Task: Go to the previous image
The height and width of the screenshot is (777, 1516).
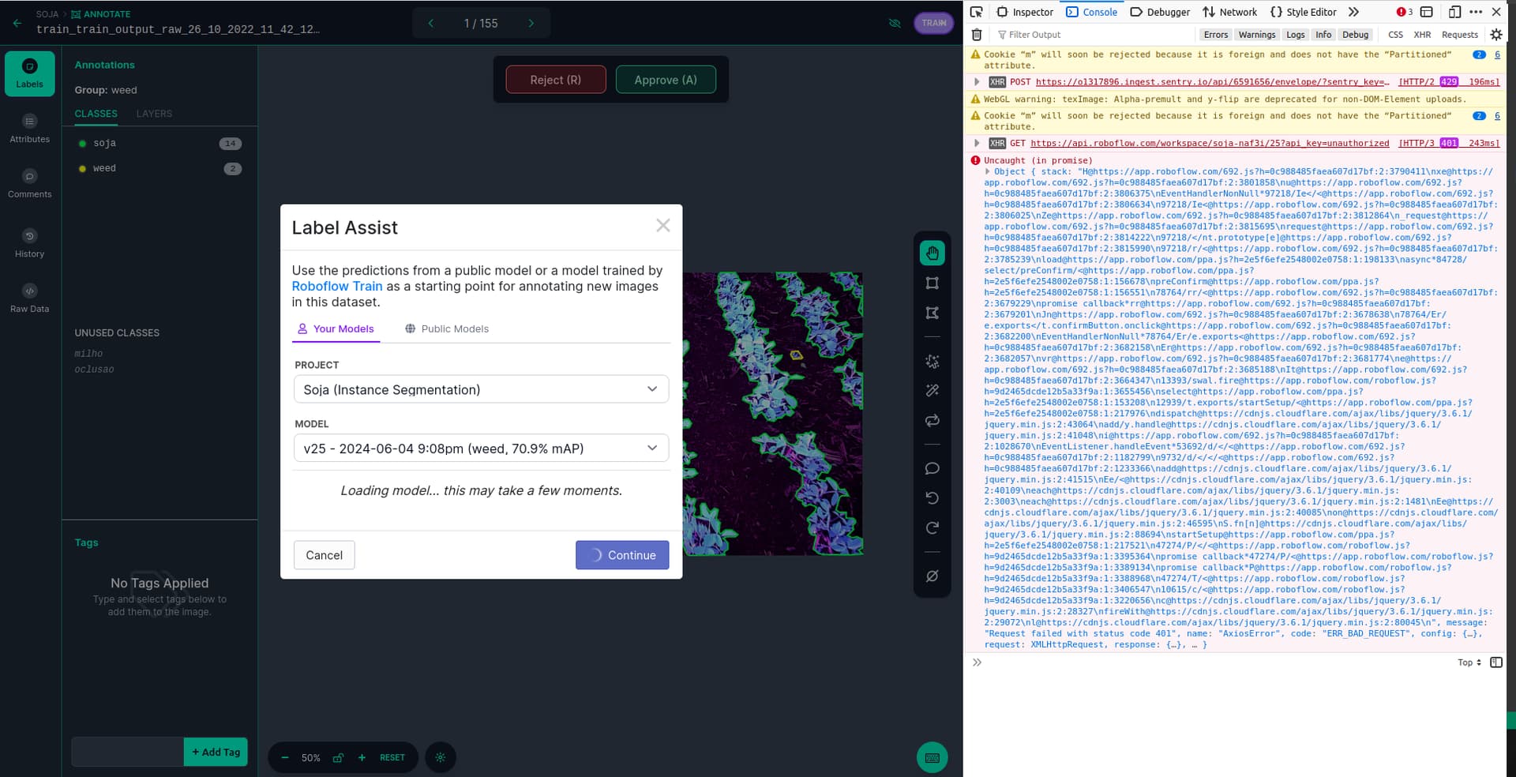Action: tap(431, 24)
